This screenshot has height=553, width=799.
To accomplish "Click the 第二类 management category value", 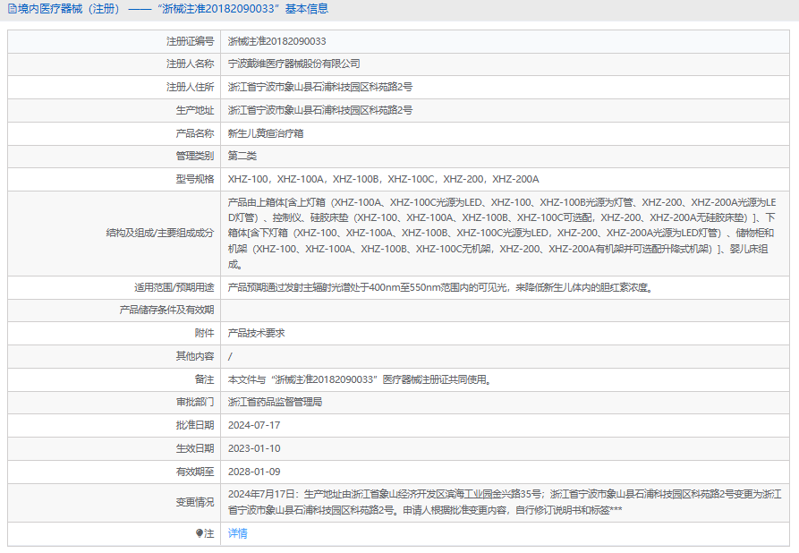I will click(x=242, y=156).
